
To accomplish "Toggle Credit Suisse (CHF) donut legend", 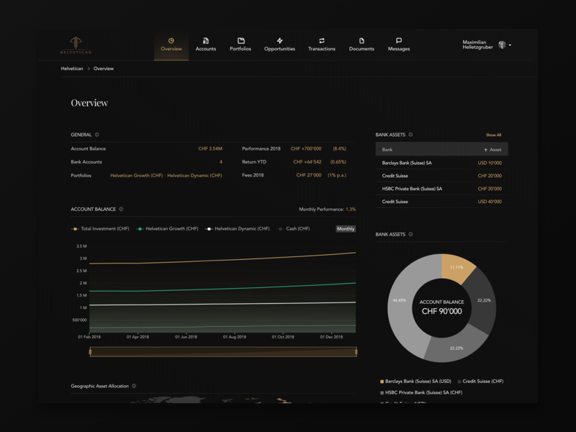I will 480,382.
